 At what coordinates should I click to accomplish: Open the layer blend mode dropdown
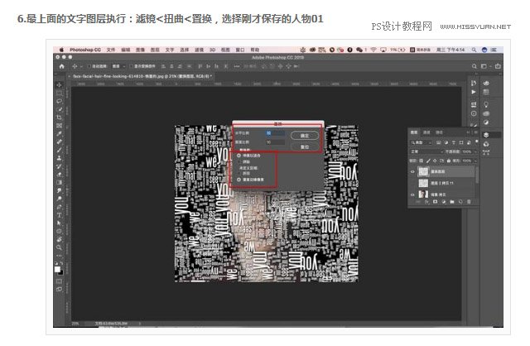pyautogui.click(x=426, y=151)
